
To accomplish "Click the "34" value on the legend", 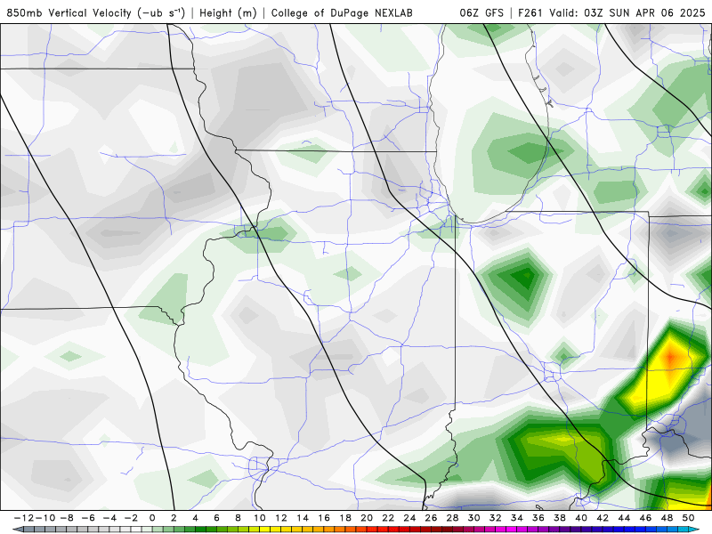I will (x=517, y=518).
